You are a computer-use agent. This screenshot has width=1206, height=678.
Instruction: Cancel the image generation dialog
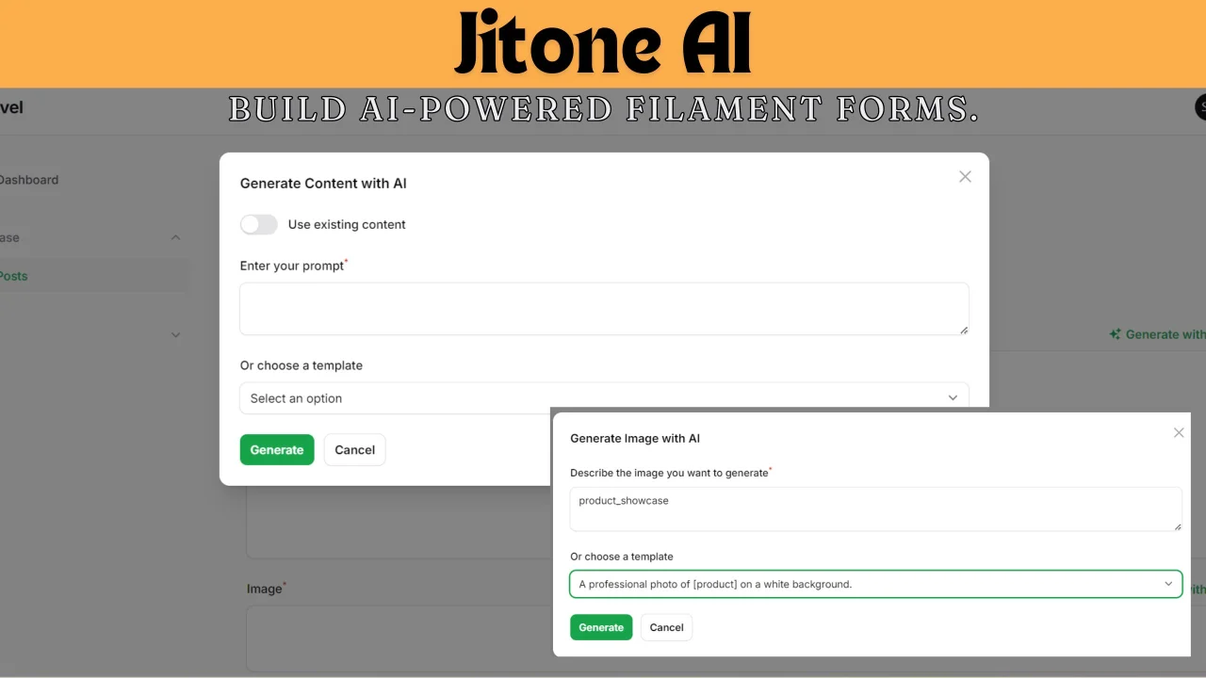click(666, 627)
